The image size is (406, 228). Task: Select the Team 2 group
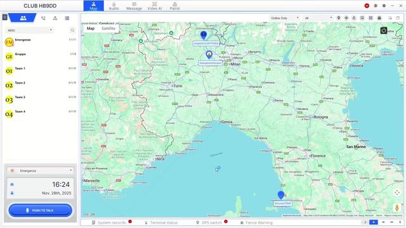[x=41, y=85]
